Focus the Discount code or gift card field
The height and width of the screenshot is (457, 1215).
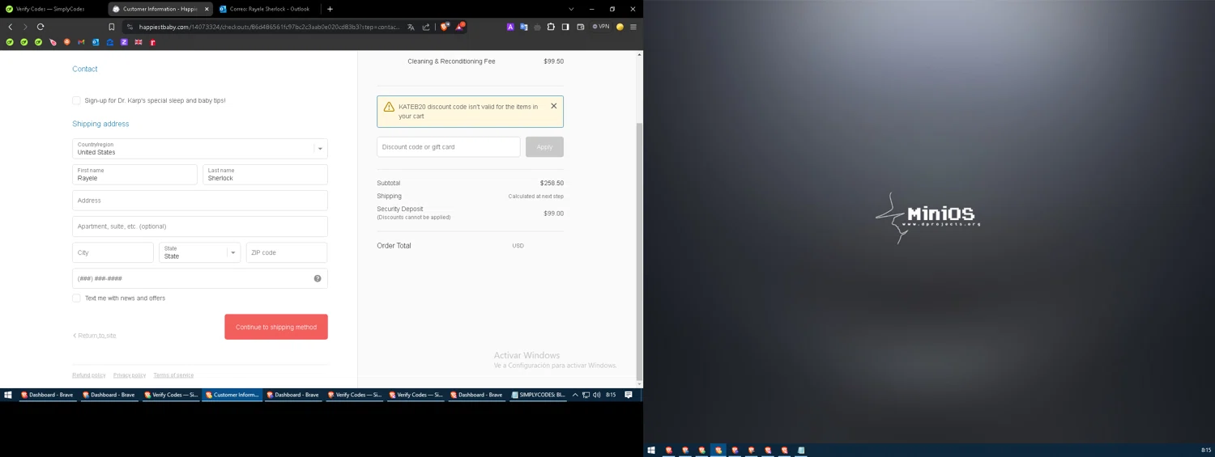tap(449, 146)
